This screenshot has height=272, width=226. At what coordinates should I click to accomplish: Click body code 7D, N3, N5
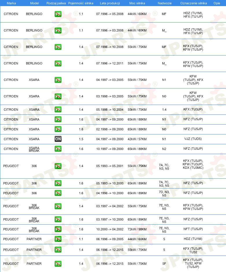tap(164, 194)
